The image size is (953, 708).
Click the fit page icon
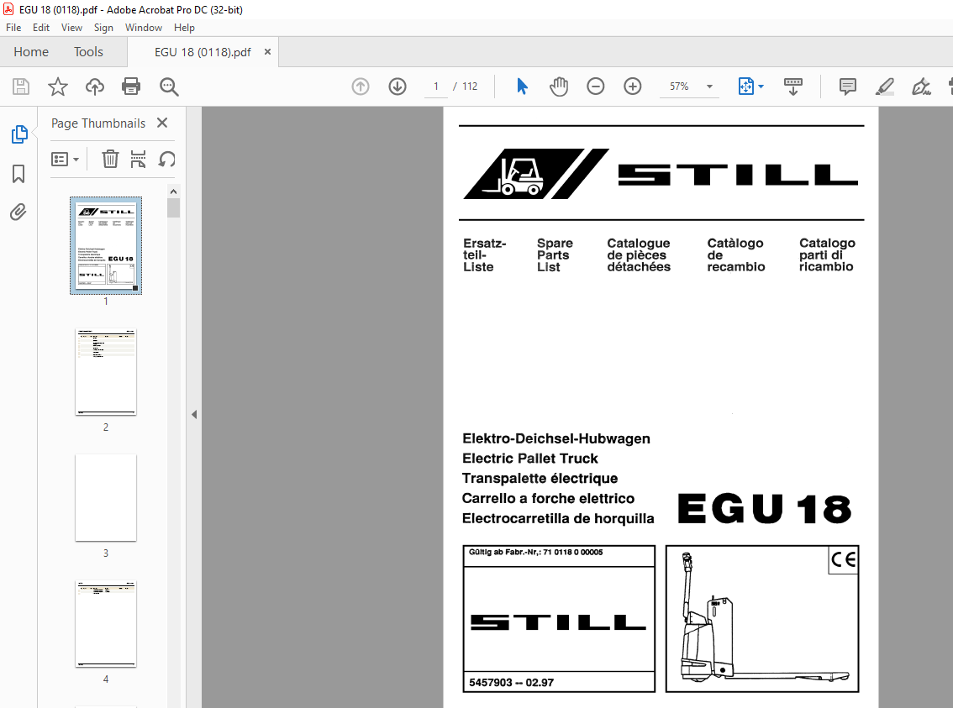(x=745, y=87)
